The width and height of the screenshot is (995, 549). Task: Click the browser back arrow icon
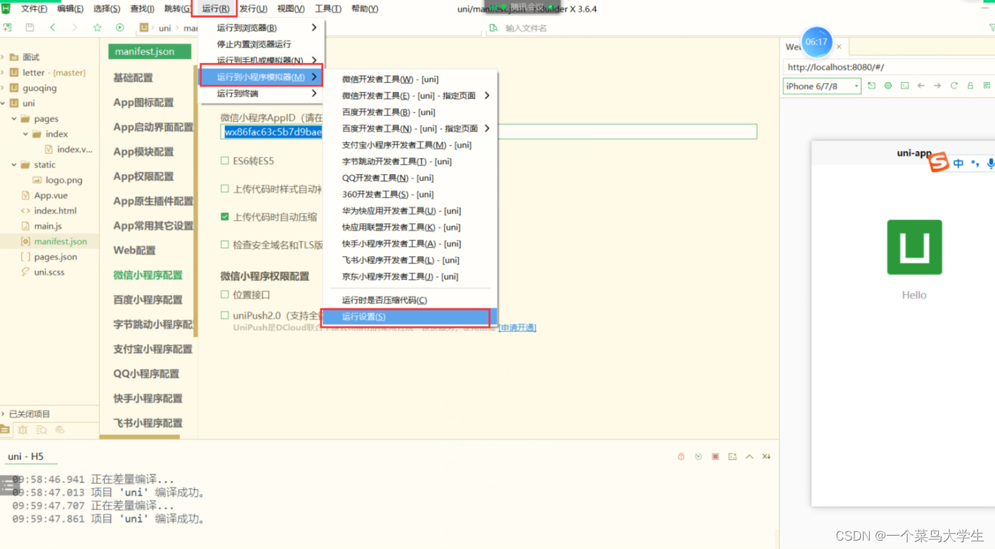click(x=921, y=86)
